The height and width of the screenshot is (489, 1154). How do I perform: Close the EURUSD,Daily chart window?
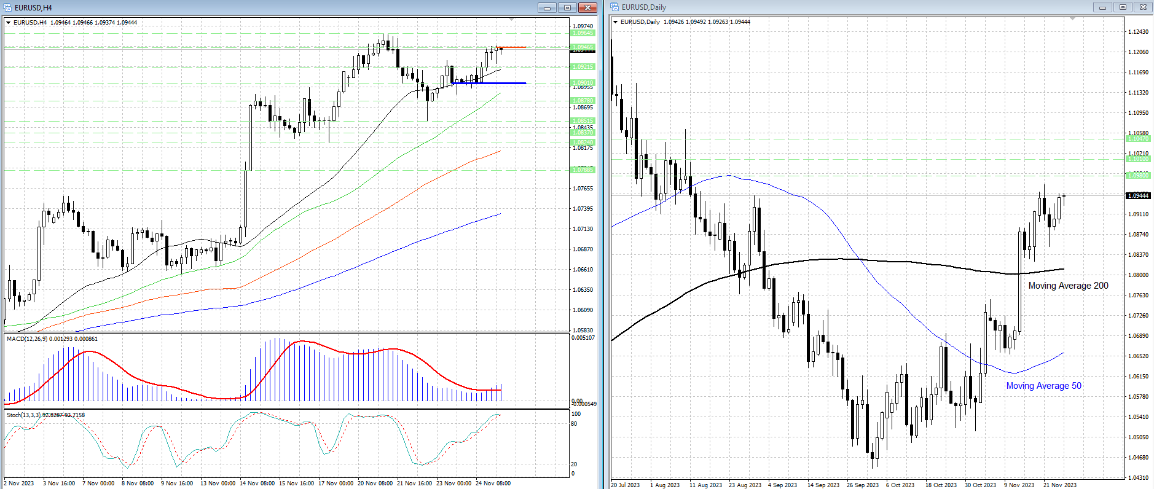pos(1143,7)
